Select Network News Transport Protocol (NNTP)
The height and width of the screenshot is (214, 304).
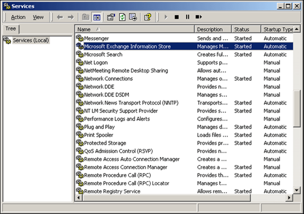(184, 103)
